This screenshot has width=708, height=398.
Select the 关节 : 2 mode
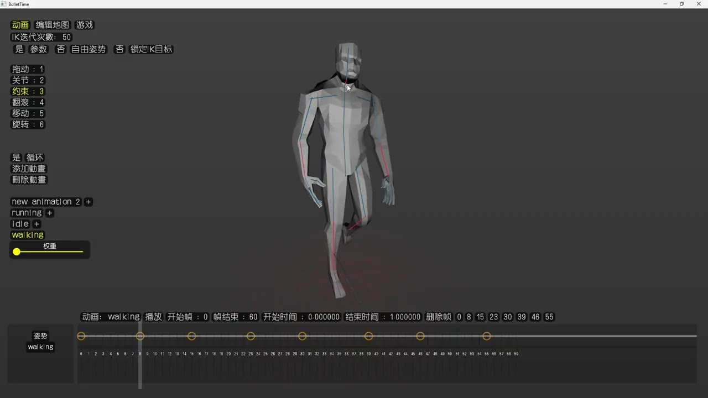[x=28, y=80]
